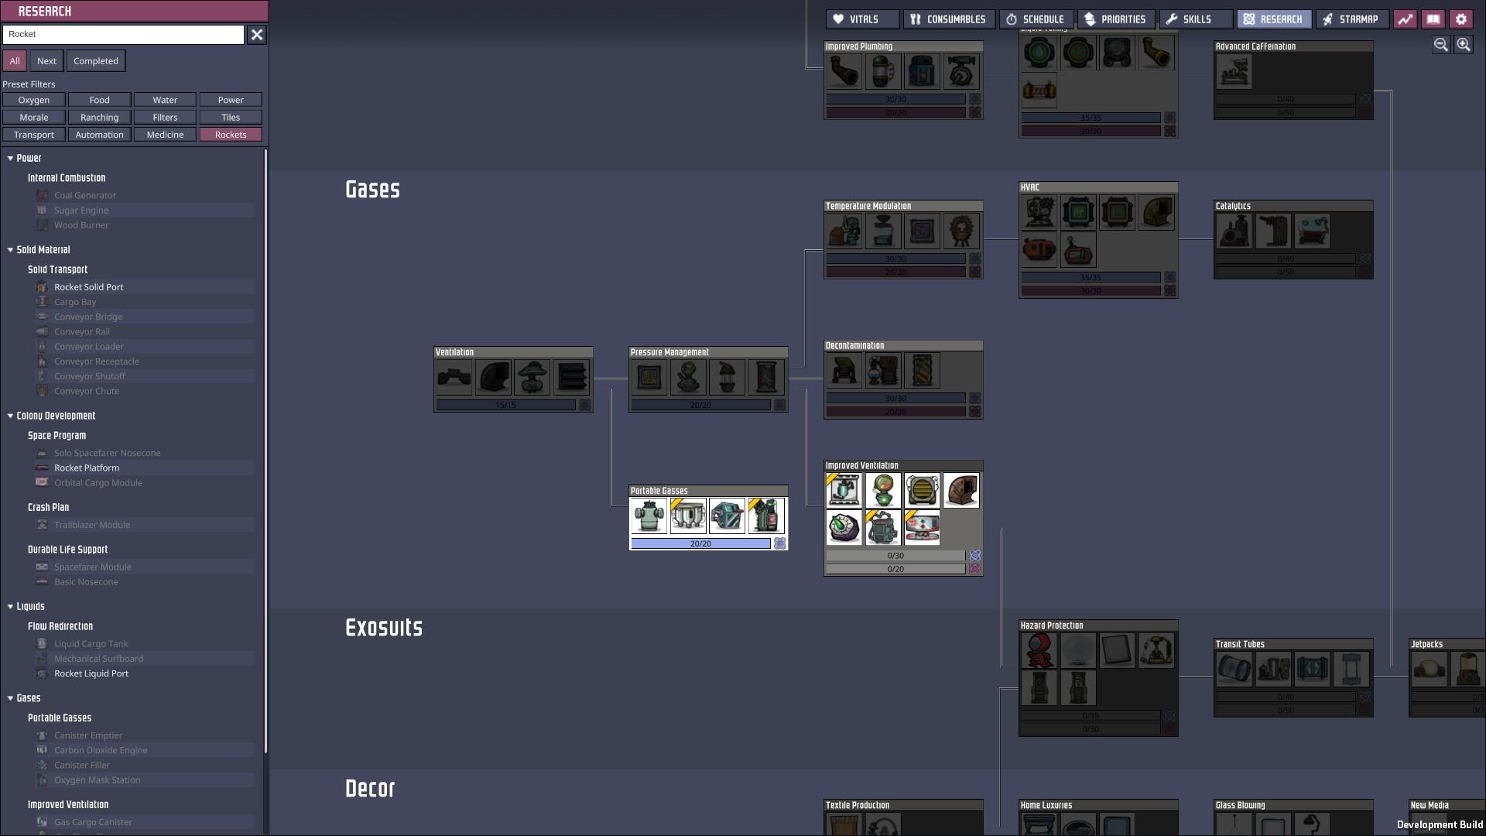This screenshot has height=836, width=1486.
Task: Clear the research search with X button
Action: (x=257, y=35)
